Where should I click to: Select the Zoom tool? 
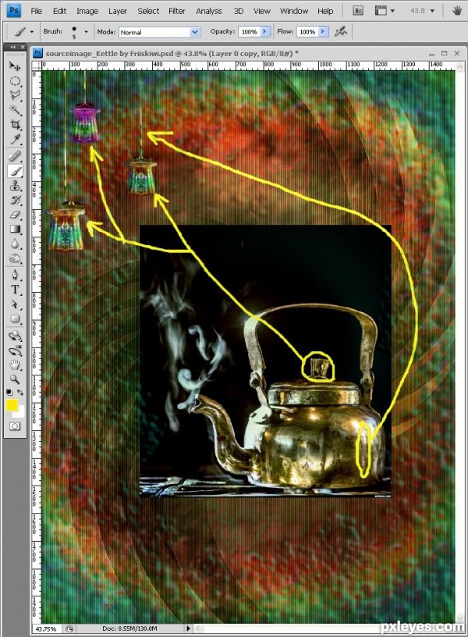click(x=15, y=380)
